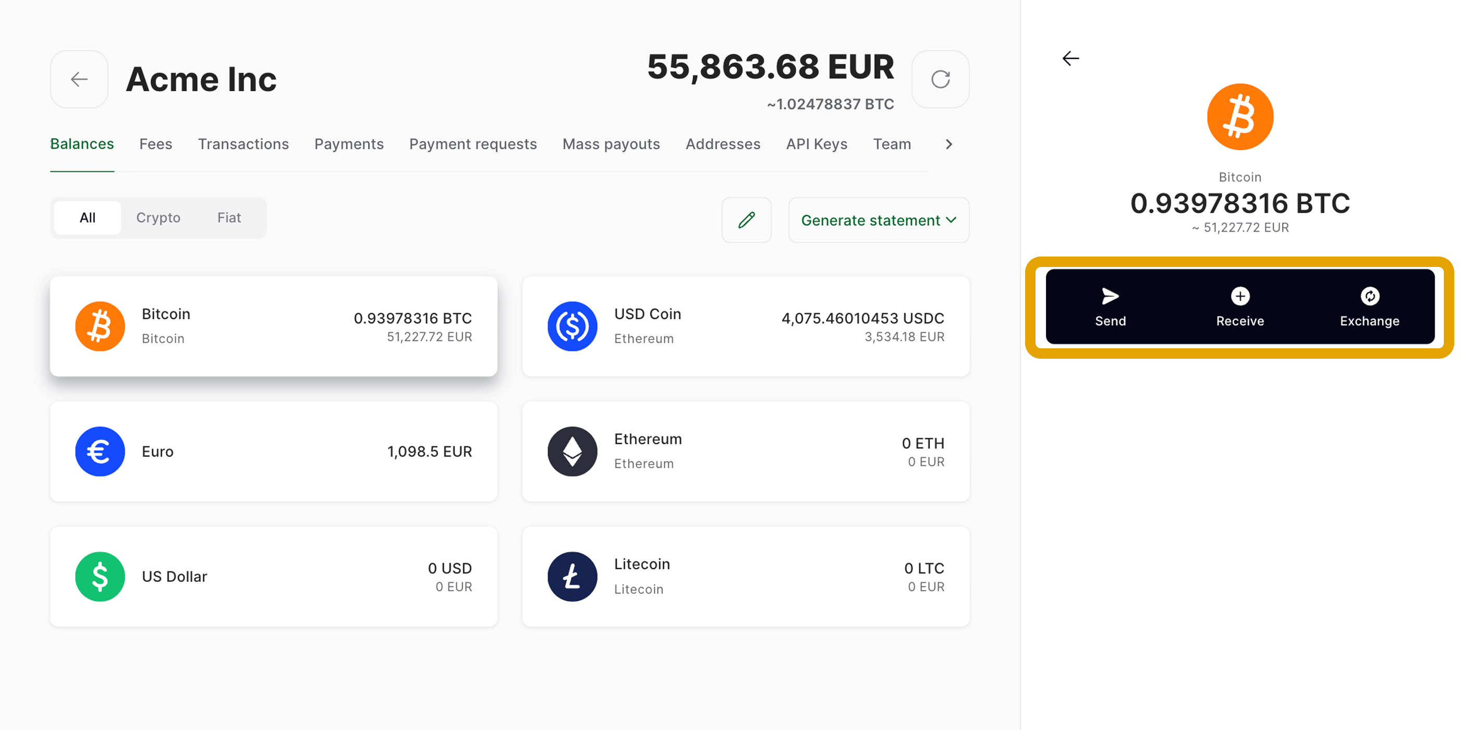Click the 4,075.46010453 USDC amount
1460x730 pixels.
click(x=862, y=319)
